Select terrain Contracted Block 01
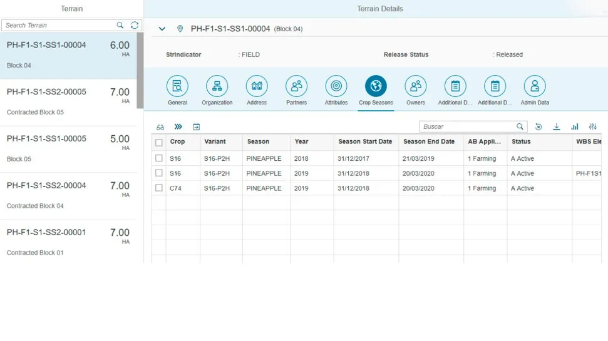 68,242
